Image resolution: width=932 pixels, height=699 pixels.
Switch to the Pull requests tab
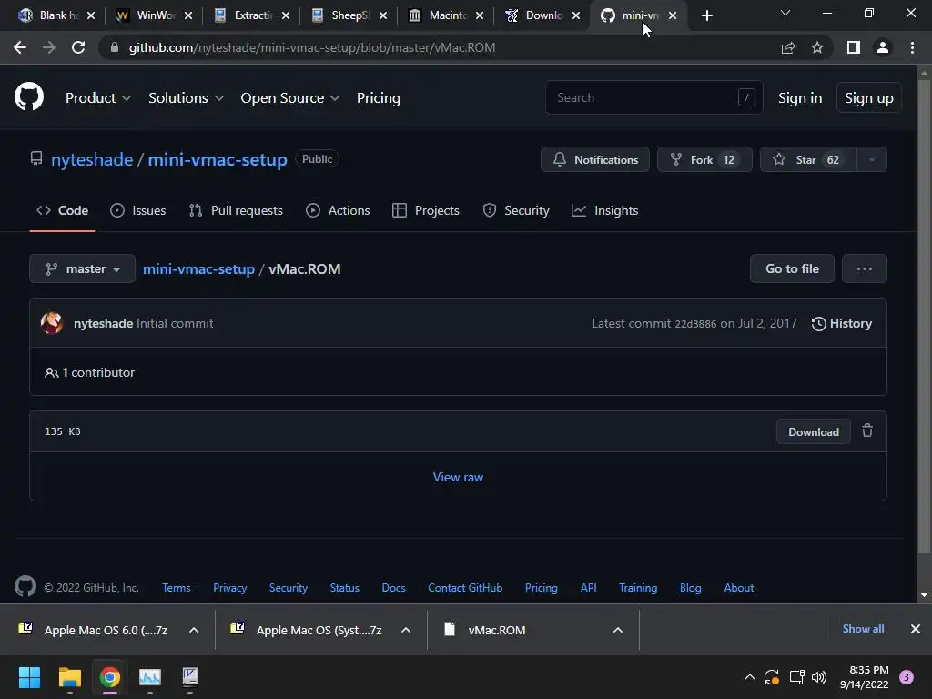point(236,210)
